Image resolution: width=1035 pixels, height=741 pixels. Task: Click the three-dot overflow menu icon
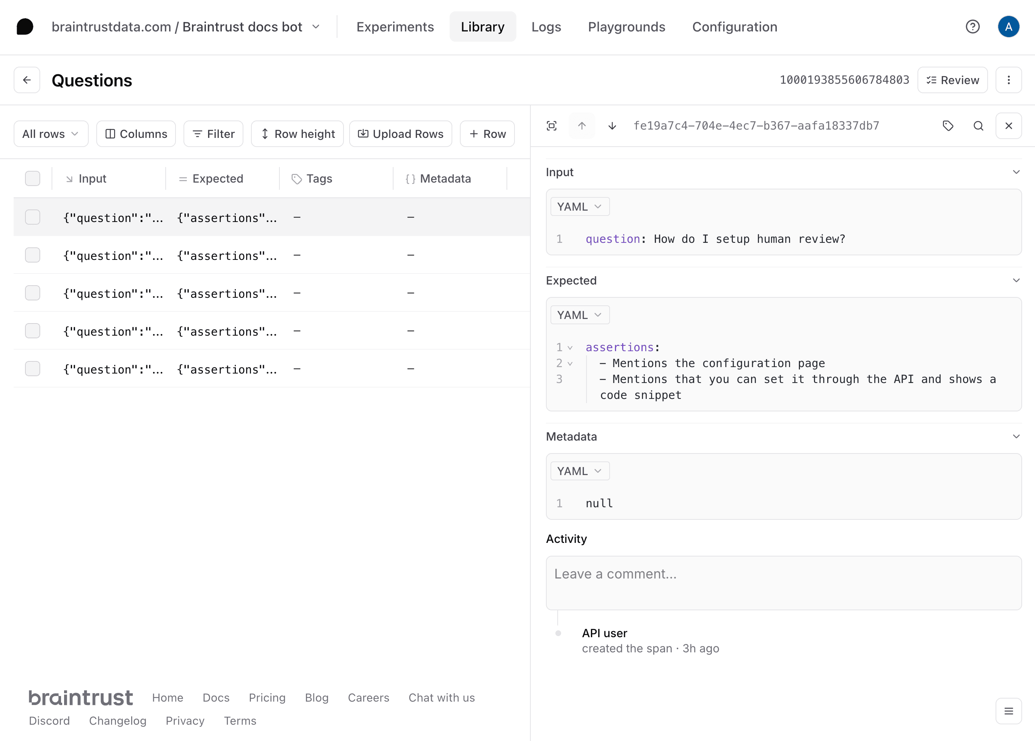1008,80
